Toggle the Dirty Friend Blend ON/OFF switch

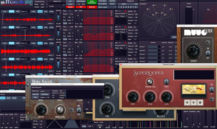(x=79, y=110)
